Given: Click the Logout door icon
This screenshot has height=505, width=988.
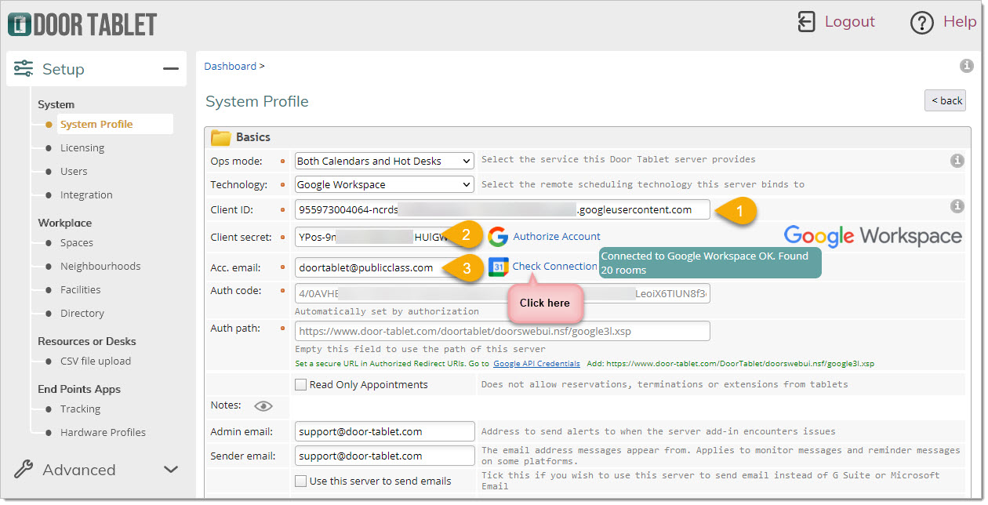Looking at the screenshot, I should point(806,22).
